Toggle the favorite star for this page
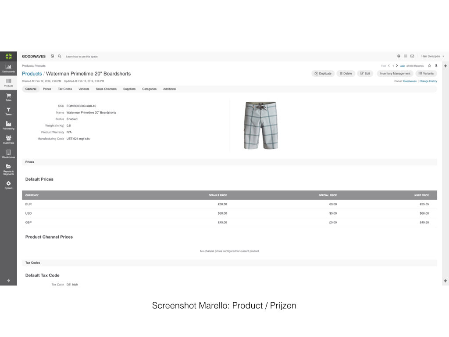Image resolution: width=449 pixels, height=337 pixels. coord(429,66)
